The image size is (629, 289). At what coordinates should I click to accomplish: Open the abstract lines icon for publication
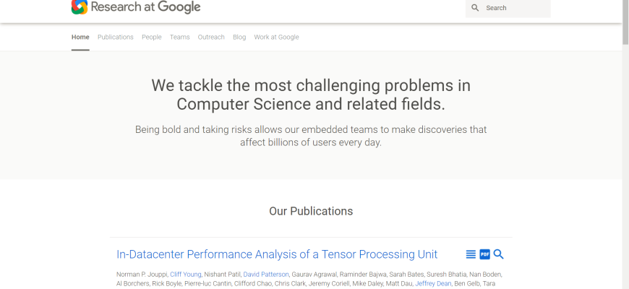point(471,254)
